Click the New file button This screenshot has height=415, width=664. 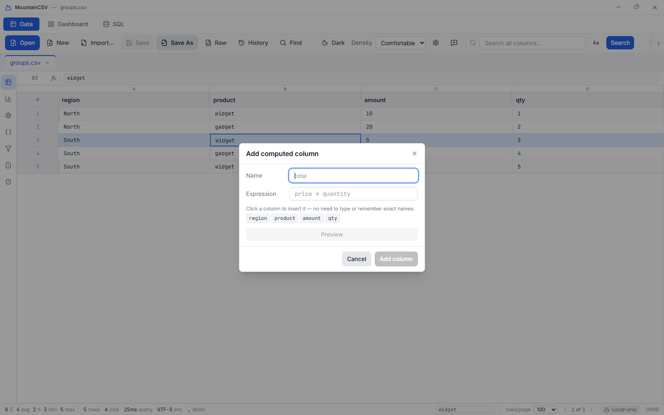58,43
